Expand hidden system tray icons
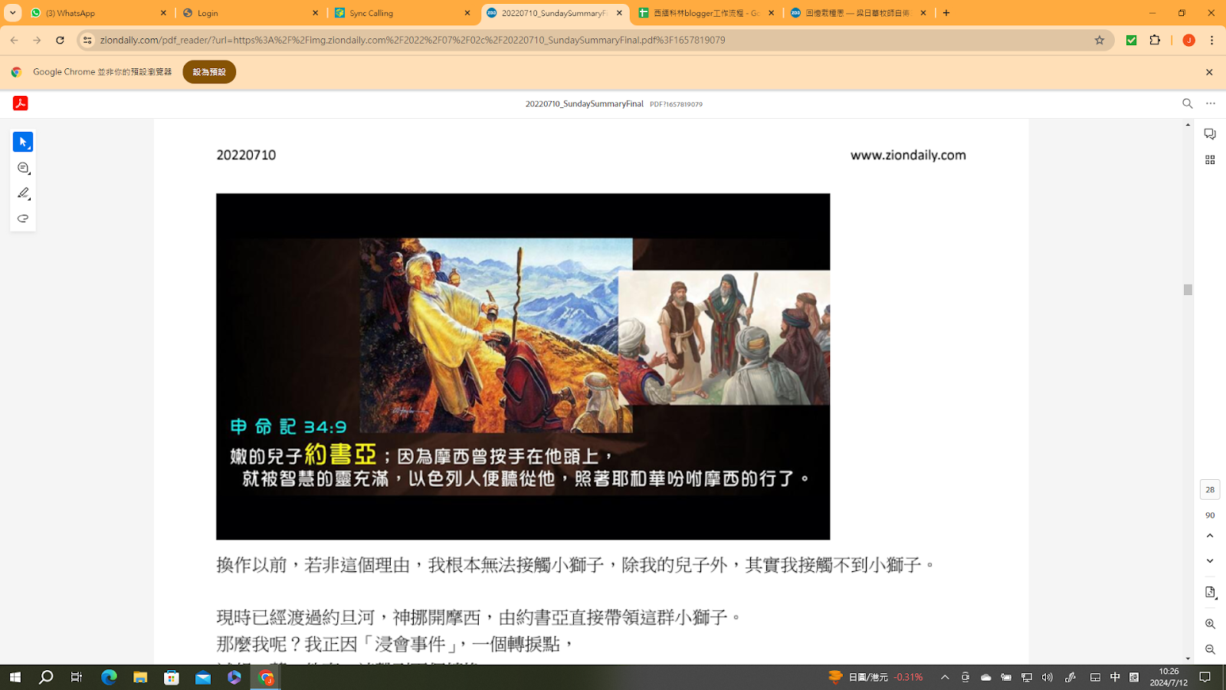The width and height of the screenshot is (1226, 690). coord(945,677)
